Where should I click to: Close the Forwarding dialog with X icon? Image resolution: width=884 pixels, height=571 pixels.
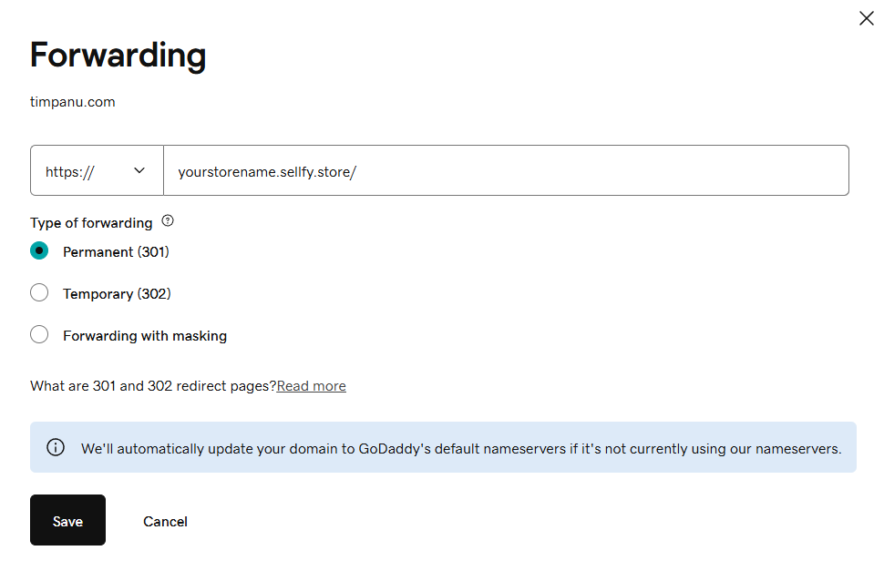pyautogui.click(x=866, y=18)
